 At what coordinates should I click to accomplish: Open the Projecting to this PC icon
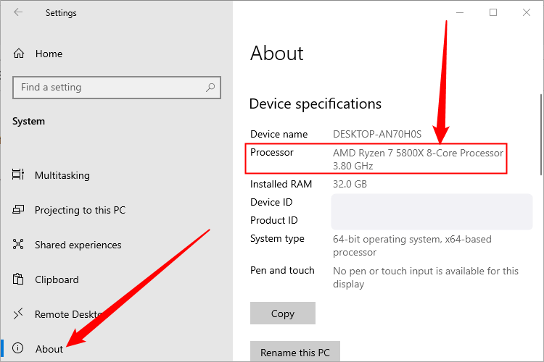[19, 210]
